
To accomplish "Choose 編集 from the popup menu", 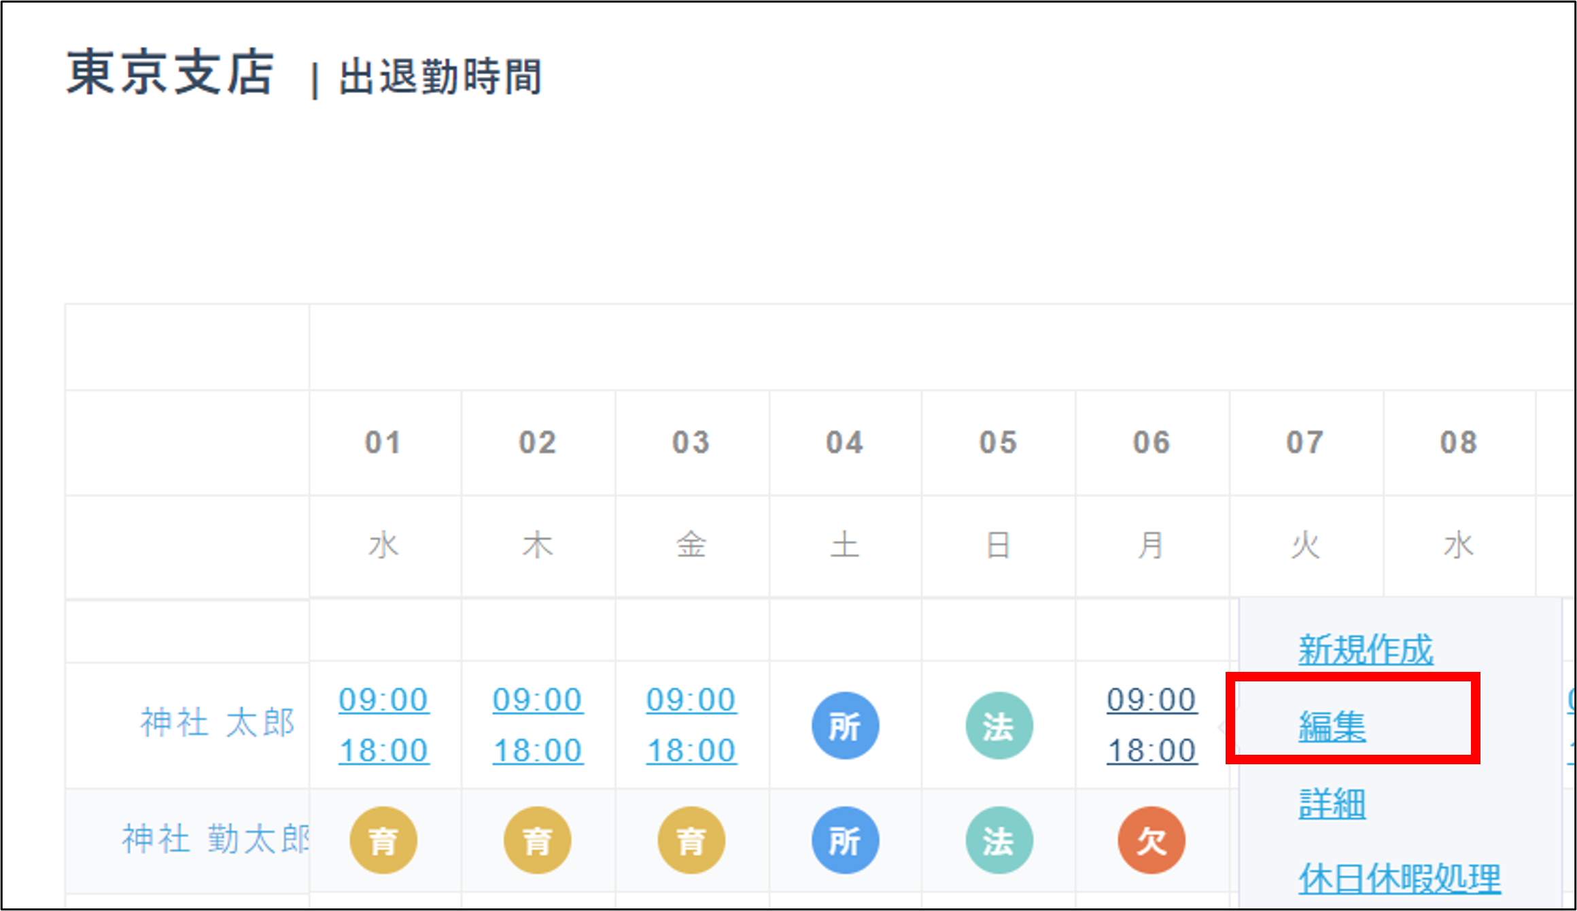I will 1332,726.
